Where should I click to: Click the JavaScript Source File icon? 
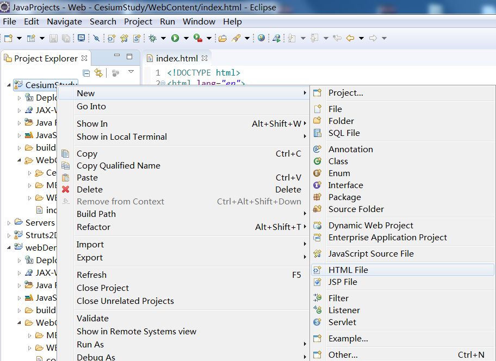317,253
